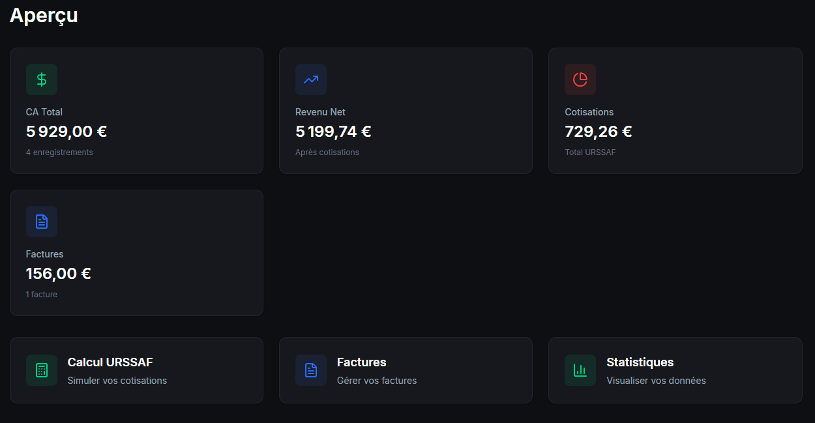815x423 pixels.
Task: Click the Total URSSAF subtitle
Action: coord(590,152)
